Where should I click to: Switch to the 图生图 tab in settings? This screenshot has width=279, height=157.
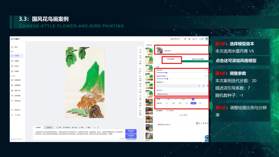[x=159, y=111]
